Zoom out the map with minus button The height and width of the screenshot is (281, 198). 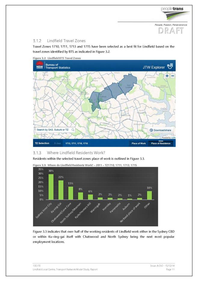[172, 76]
